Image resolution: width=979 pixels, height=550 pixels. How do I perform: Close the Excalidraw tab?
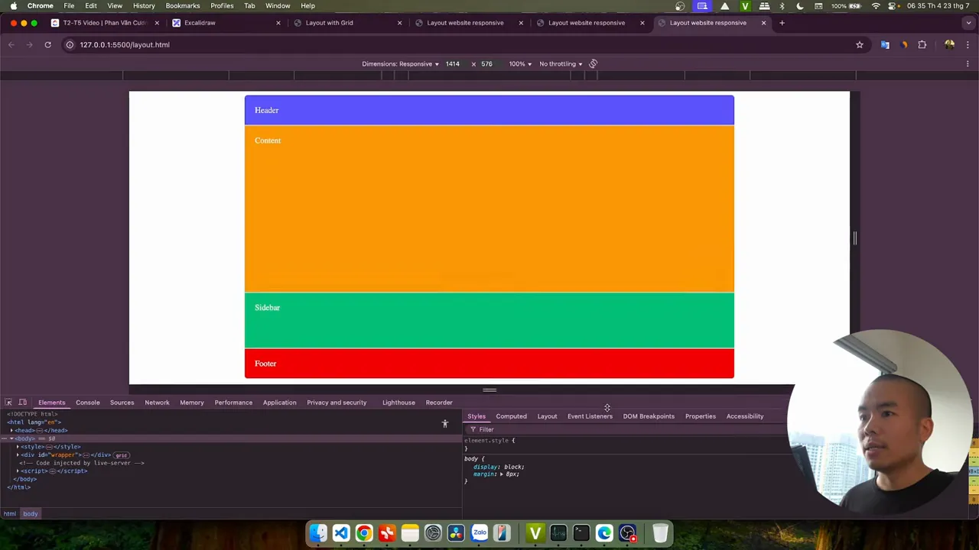tap(278, 23)
